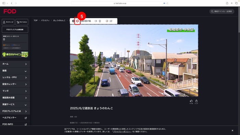Click the video player area
Screen dimensions: 240x135
134,61
